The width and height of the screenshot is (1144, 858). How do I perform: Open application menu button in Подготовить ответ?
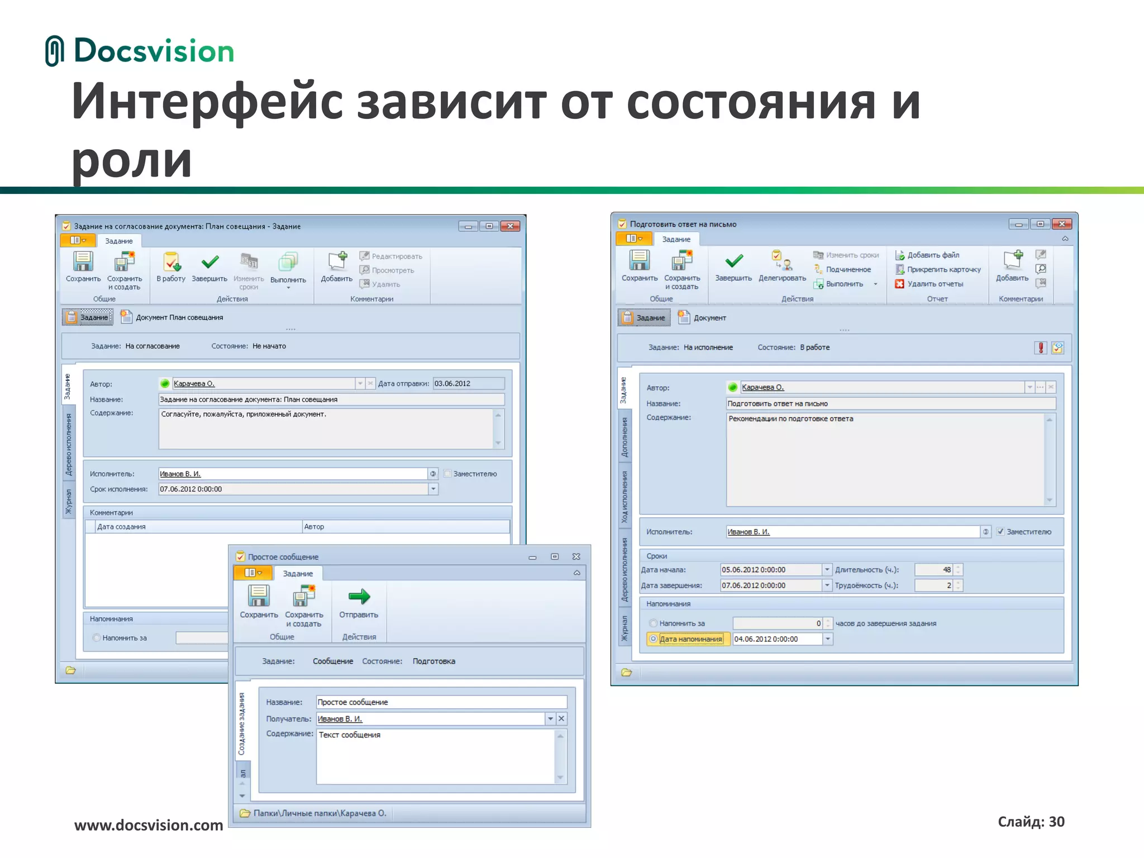pyautogui.click(x=635, y=239)
